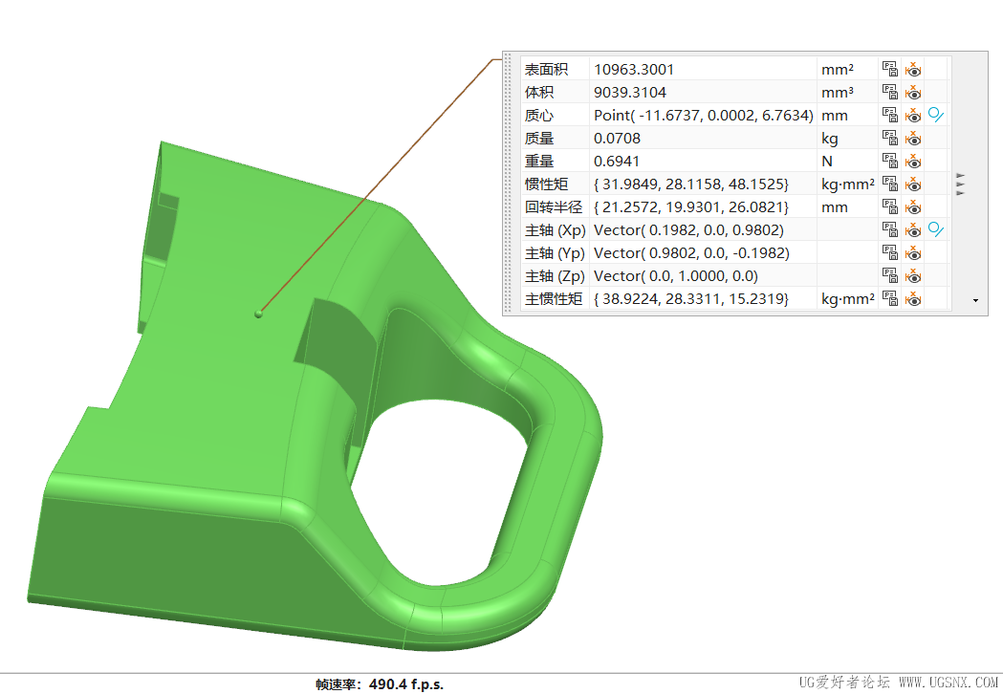Click the Point( -11.6737, 0.0002, 6.7634) value
Image resolution: width=1003 pixels, height=694 pixels.
pos(703,115)
